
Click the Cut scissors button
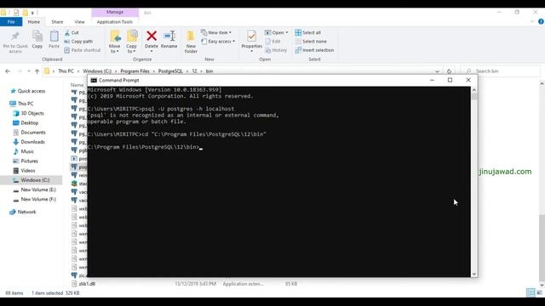point(72,32)
